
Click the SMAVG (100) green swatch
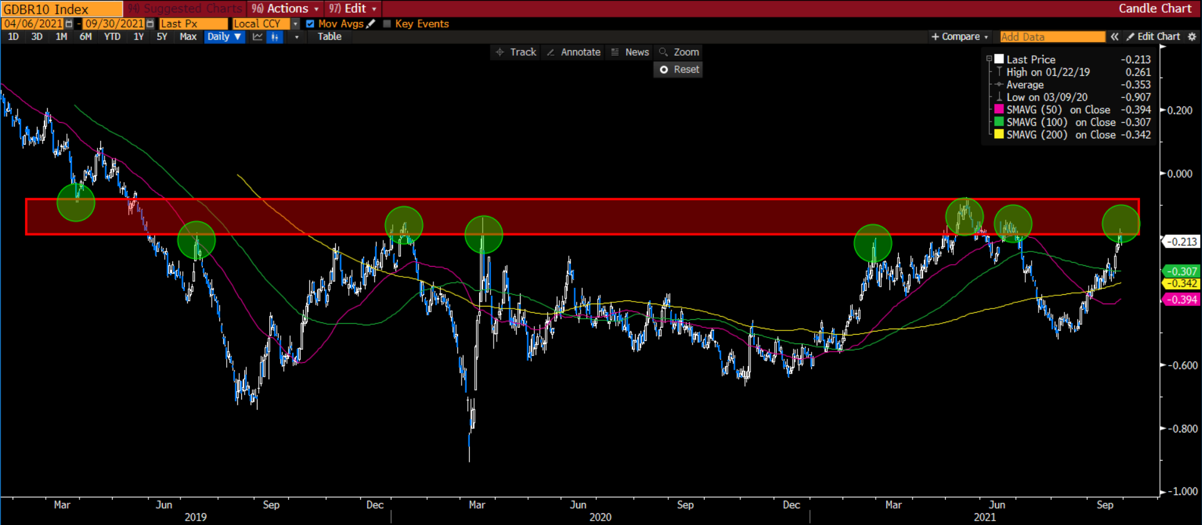999,122
